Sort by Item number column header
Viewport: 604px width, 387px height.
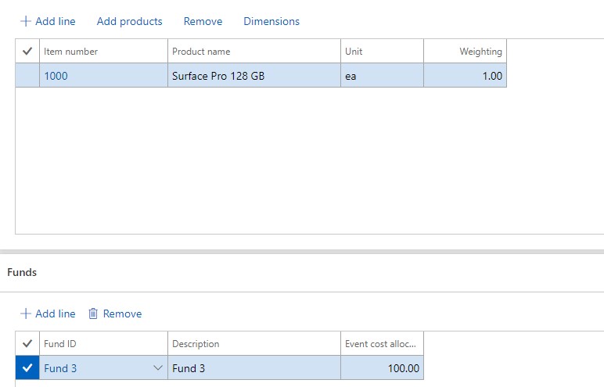tap(103, 52)
